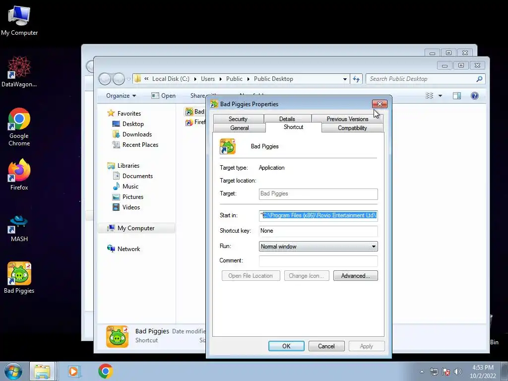Switch to Security tab

coord(238,119)
